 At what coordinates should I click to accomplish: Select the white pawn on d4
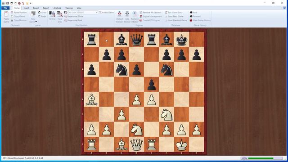click(x=136, y=99)
